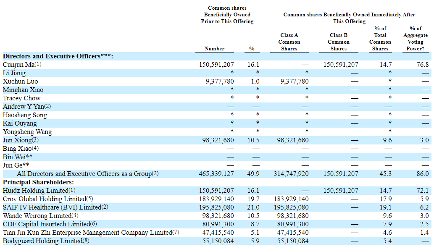Screen dimensions: 434x249
Task: Click the 19.7 percentage for Crov Global
Action: pos(253,199)
